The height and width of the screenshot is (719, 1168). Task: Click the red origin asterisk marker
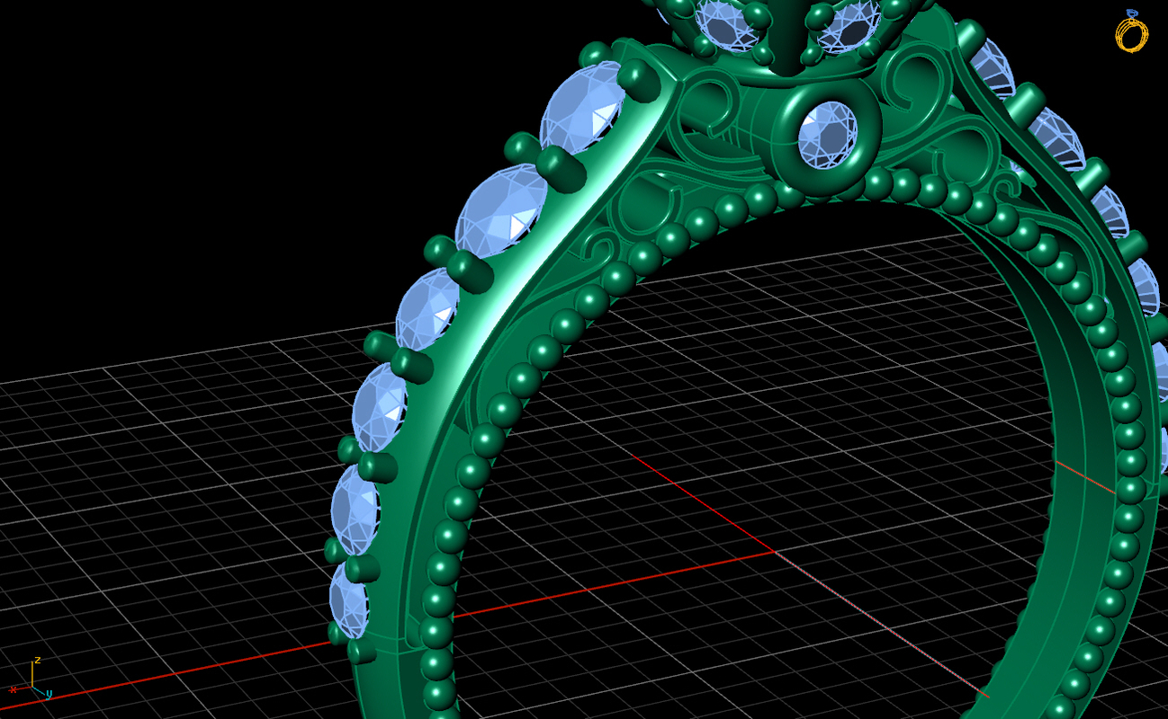(13, 689)
